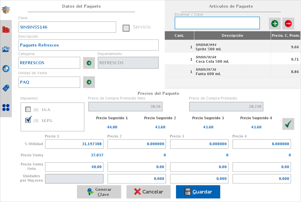
Task: Select the package box icon in the sidebar
Action: pos(6,10)
